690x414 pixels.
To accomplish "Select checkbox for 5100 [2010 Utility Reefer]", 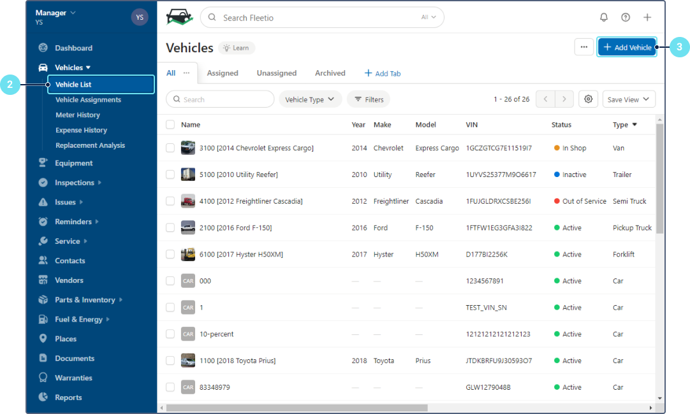I will [x=170, y=175].
